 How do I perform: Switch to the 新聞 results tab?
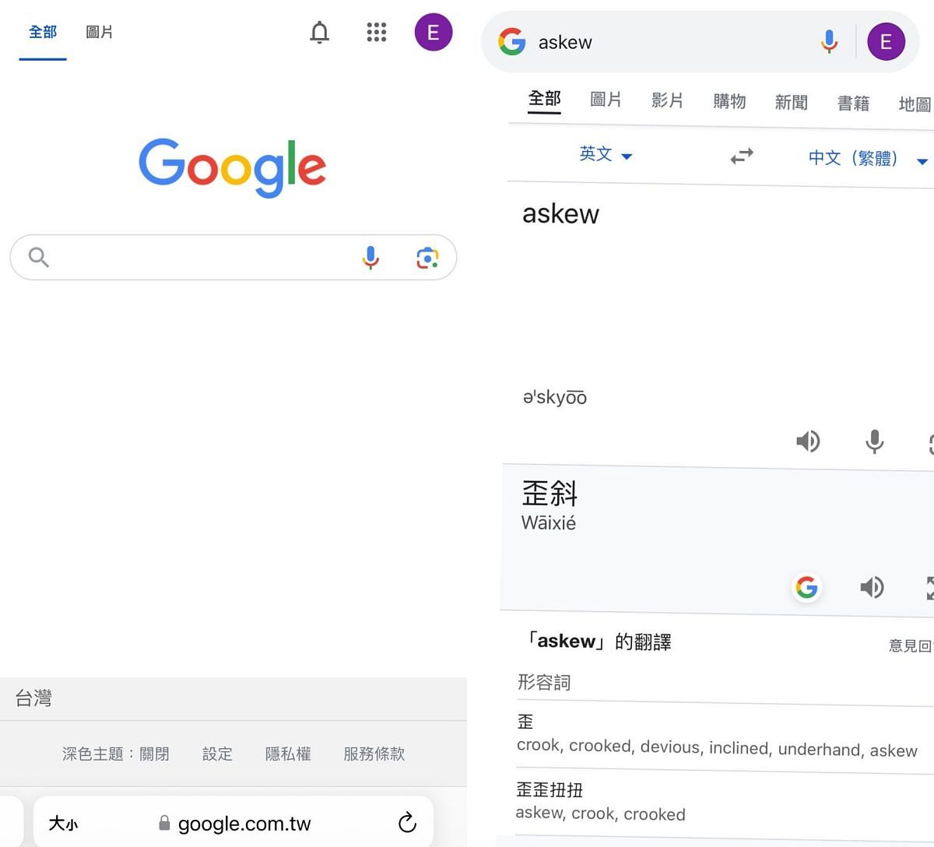(791, 103)
